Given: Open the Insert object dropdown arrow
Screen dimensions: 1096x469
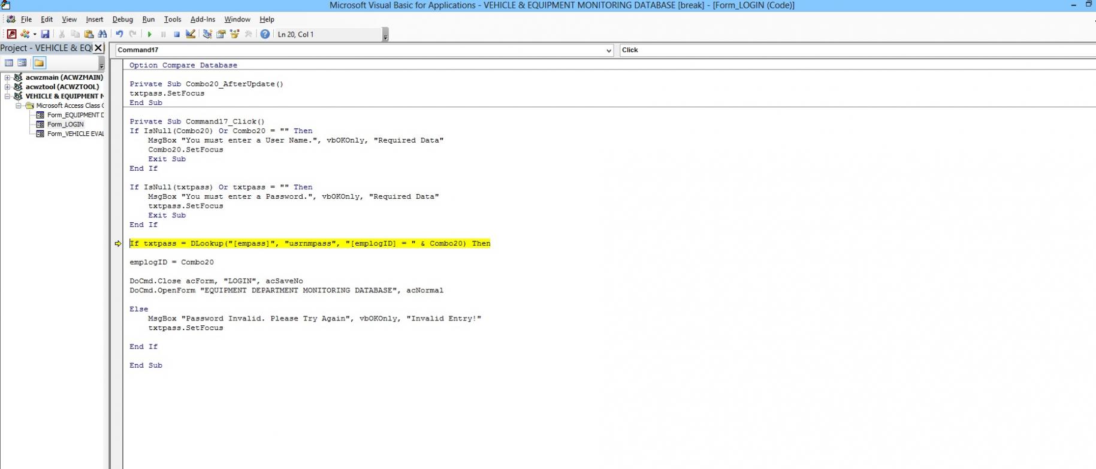Looking at the screenshot, I should (x=34, y=34).
